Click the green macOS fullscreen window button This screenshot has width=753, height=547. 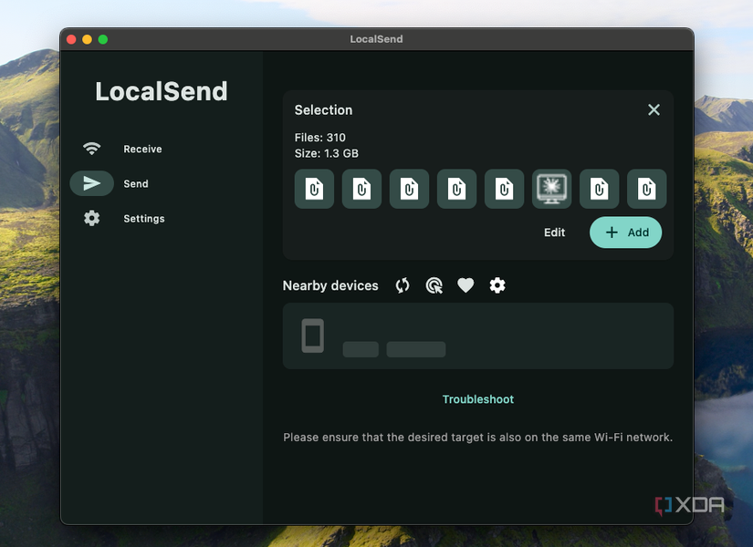pos(103,39)
